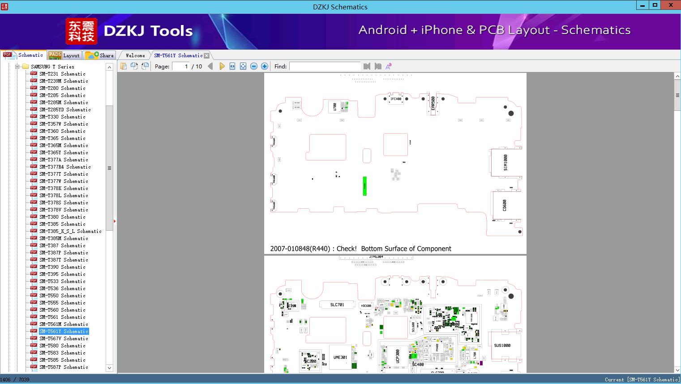Screen dimensions: 681x384
Task: Toggle match case for Find
Action: point(388,66)
